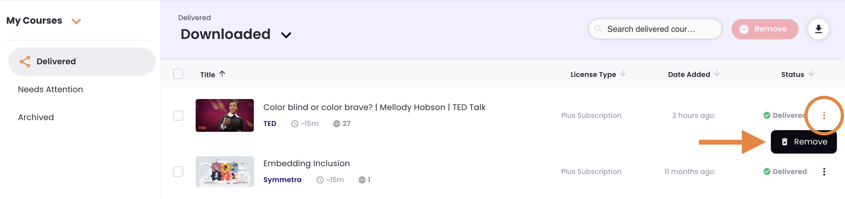This screenshot has width=845, height=199.
Task: Open the Archived section
Action: [x=36, y=118]
